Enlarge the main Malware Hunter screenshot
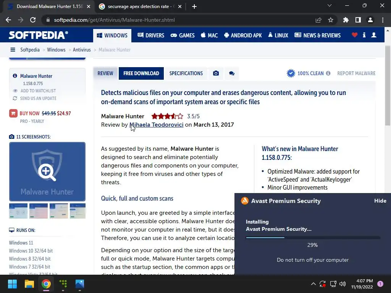Image resolution: width=391 pixels, height=293 pixels. pos(47,172)
